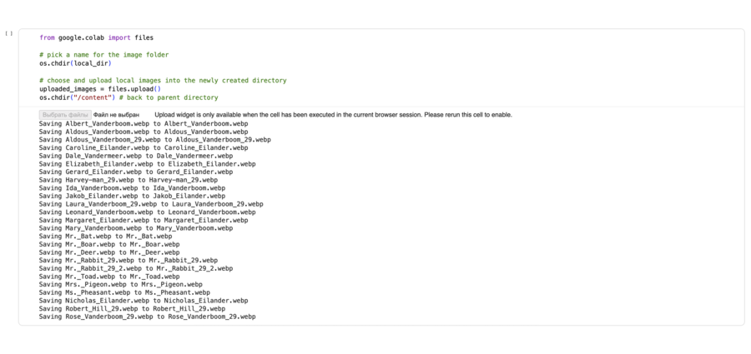
Task: Click the 'Файл не выбран' file status label
Action: 116,115
